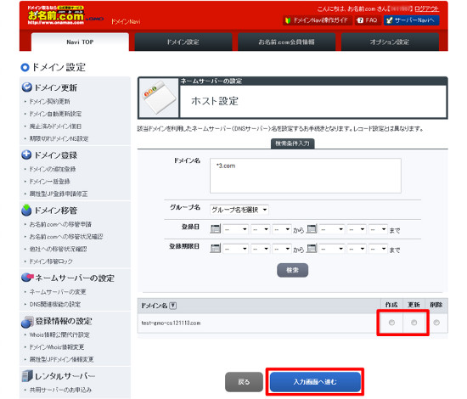Switch to the オプション設定 tab
The image size is (467, 399).
(390, 42)
